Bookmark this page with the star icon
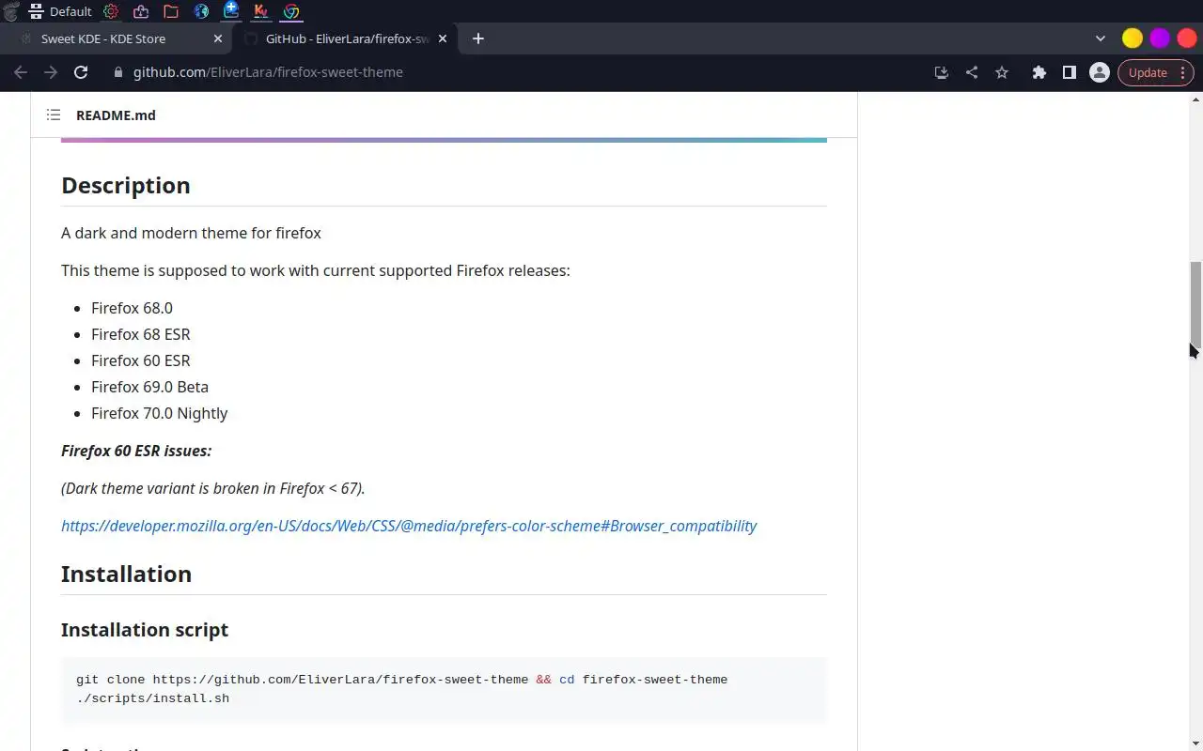 pos(1002,72)
